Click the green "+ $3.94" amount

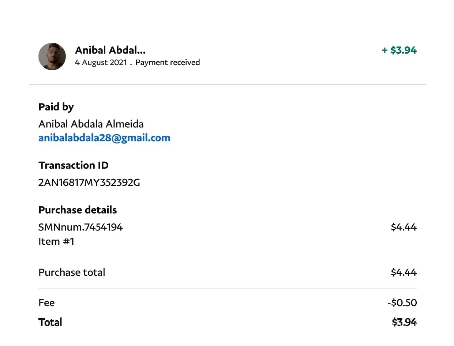click(x=399, y=50)
